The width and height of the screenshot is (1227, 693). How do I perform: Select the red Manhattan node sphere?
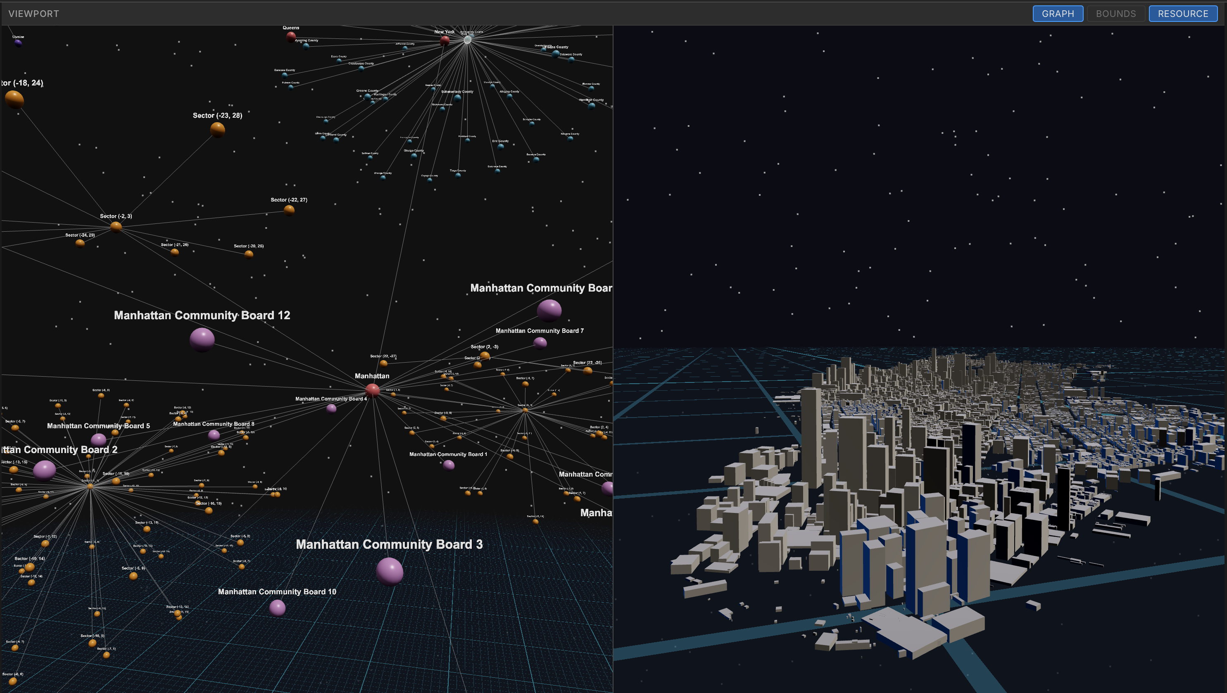[373, 390]
